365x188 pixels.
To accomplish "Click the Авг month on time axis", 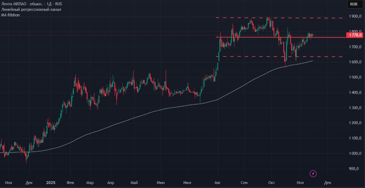I will tap(217, 182).
